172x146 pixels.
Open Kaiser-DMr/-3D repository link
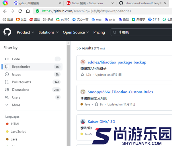[101, 122]
